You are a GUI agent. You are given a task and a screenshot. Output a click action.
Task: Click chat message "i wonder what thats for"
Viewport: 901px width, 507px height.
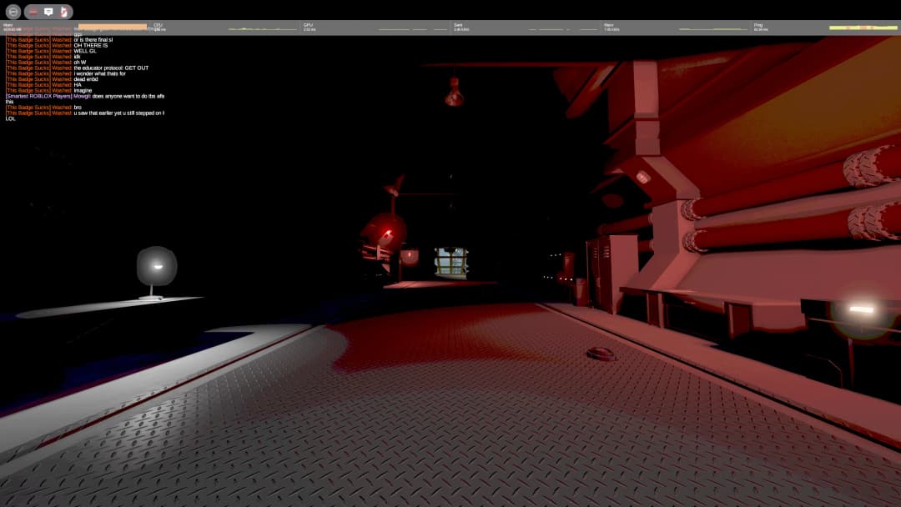pos(99,73)
